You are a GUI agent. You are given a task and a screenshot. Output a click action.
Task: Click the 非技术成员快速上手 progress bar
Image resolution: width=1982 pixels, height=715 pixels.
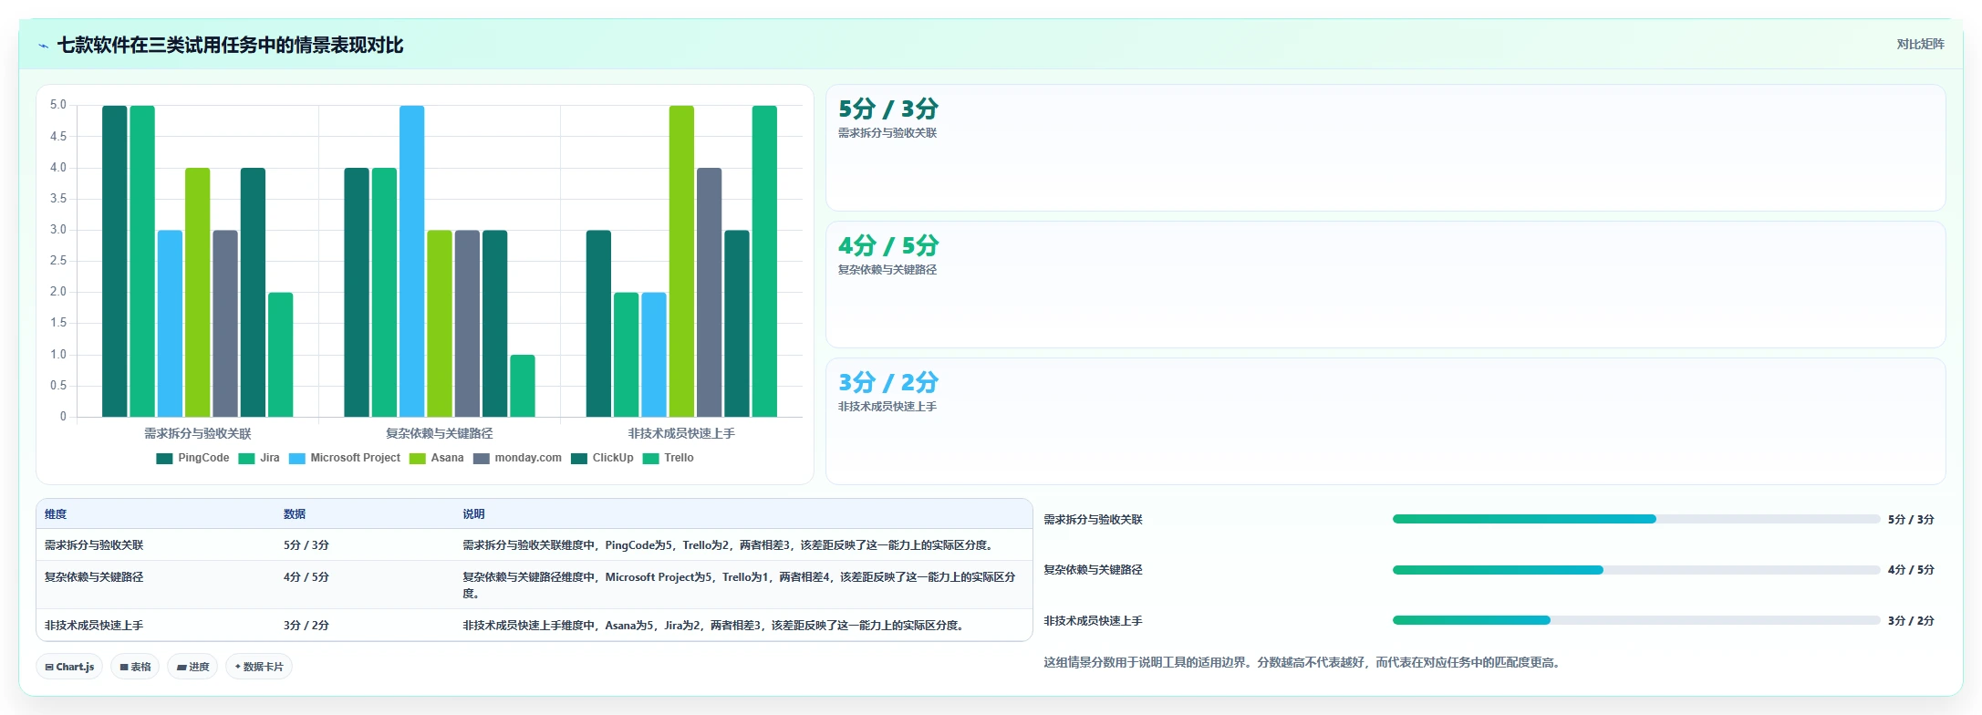pos(1636,620)
